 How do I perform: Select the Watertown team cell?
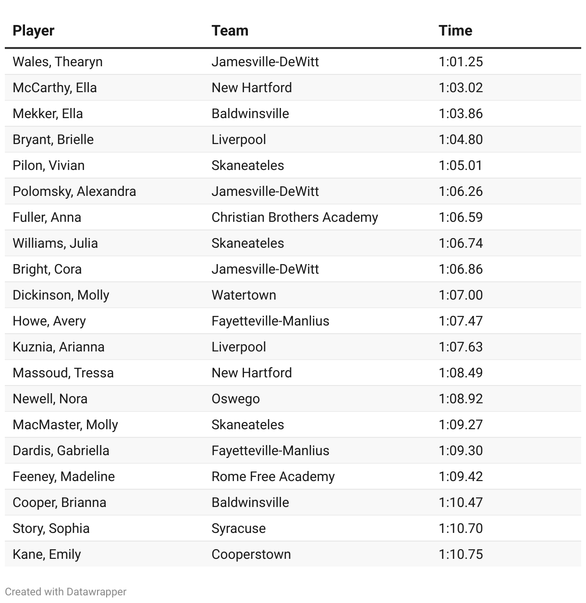pos(244,295)
